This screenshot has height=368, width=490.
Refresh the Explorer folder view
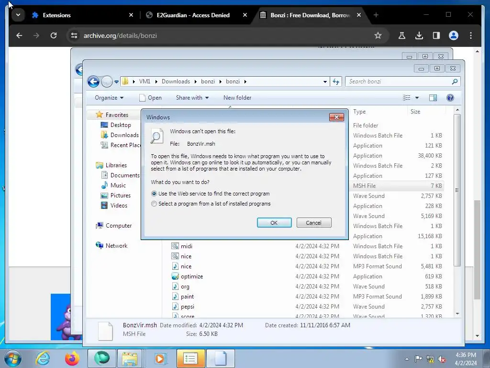coord(336,81)
